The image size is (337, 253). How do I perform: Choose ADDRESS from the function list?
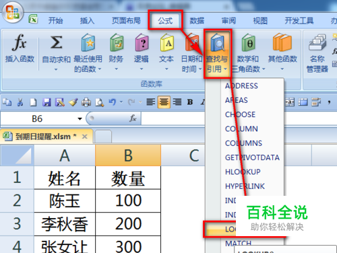click(241, 86)
